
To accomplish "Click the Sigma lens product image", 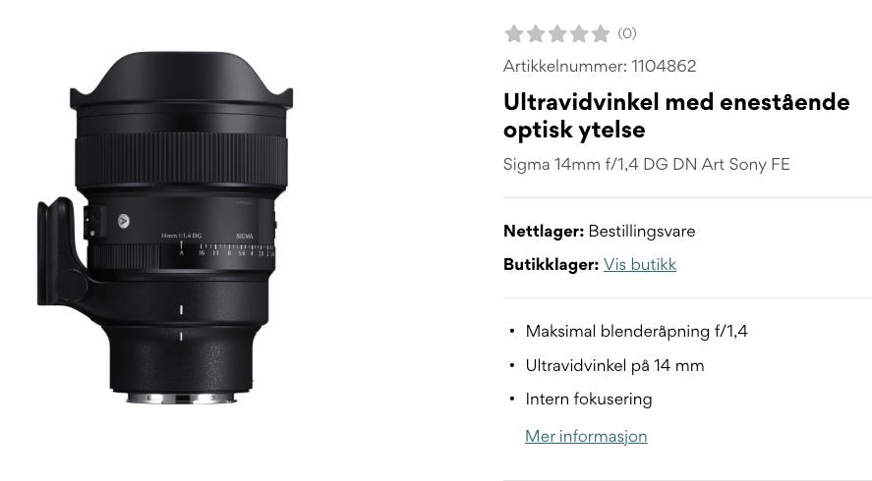I will (x=165, y=228).
